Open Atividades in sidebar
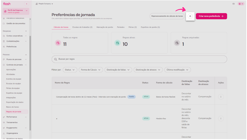 (x=10, y=74)
